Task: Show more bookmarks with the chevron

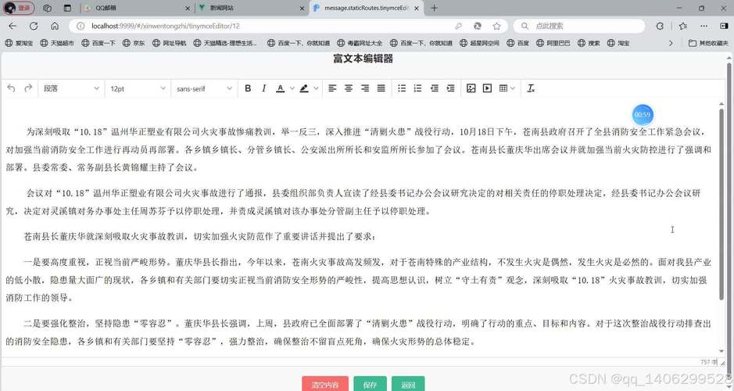Action: [x=671, y=43]
